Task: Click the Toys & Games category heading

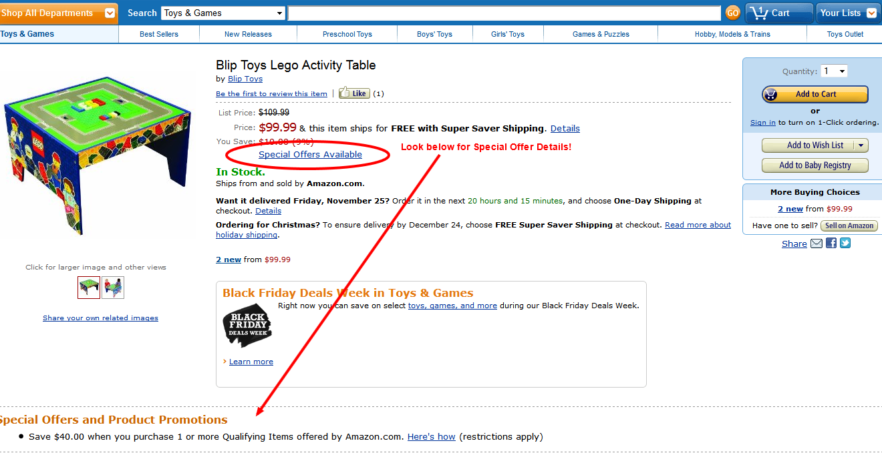Action: point(27,34)
